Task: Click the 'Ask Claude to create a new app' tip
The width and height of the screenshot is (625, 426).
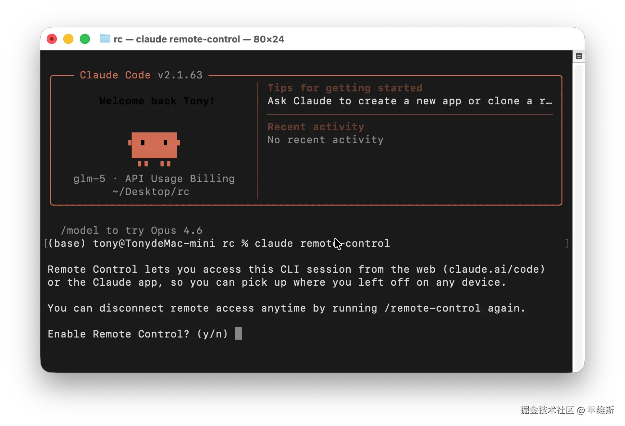Action: pos(410,101)
